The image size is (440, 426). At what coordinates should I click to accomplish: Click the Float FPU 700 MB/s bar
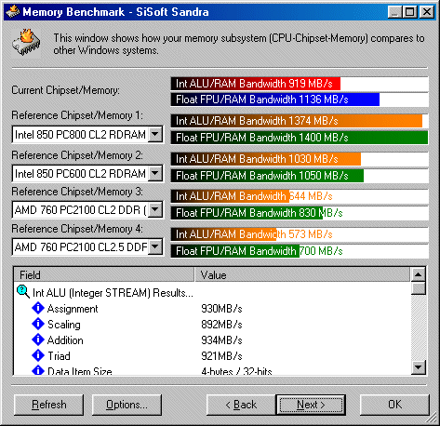(x=235, y=251)
